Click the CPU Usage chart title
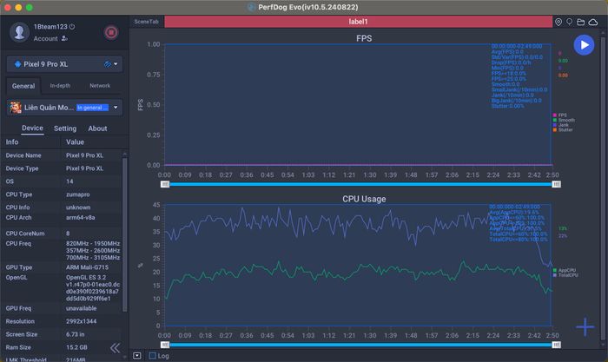 [x=364, y=199]
